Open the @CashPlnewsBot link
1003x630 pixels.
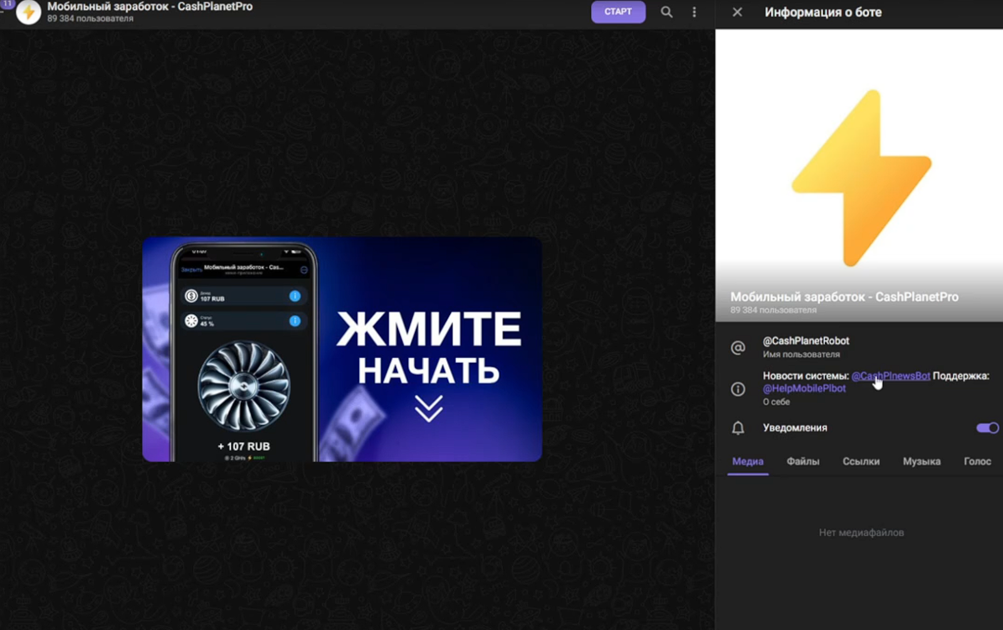890,375
